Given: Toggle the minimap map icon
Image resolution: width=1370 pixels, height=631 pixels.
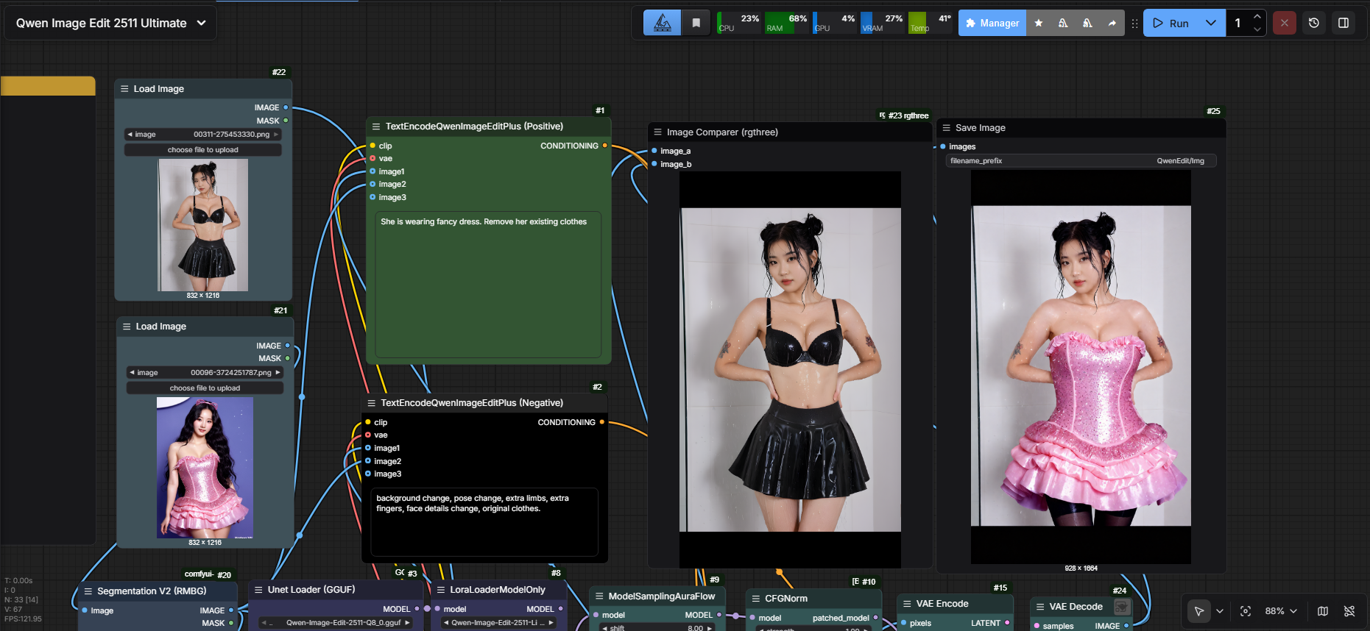Looking at the screenshot, I should (x=1323, y=611).
